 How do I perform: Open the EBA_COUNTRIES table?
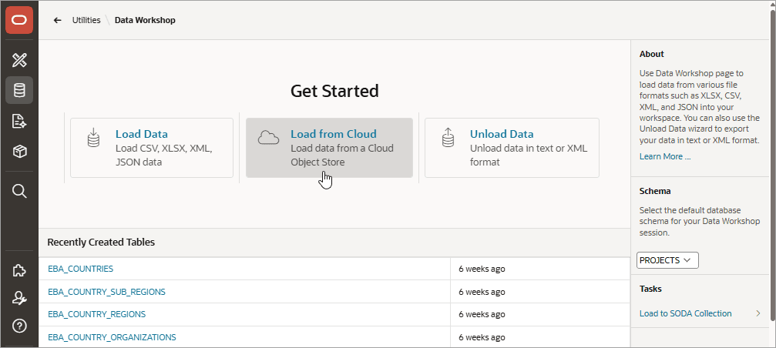pos(80,269)
